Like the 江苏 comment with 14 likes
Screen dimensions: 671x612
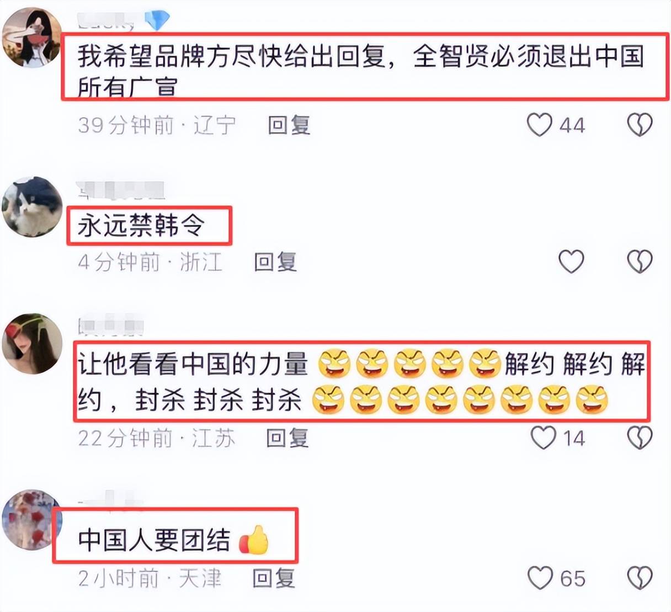pyautogui.click(x=544, y=437)
